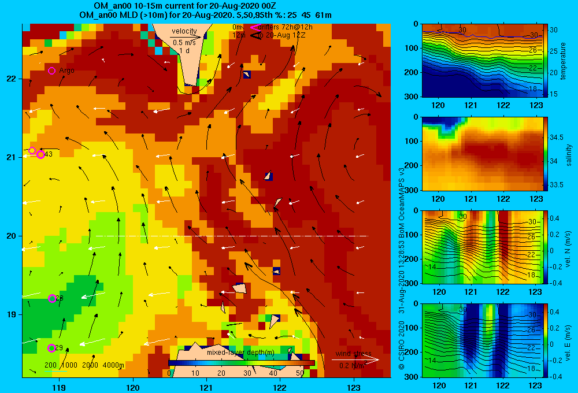Click the main map's latitude 19 tick label
The width and height of the screenshot is (578, 393).
(x=11, y=314)
